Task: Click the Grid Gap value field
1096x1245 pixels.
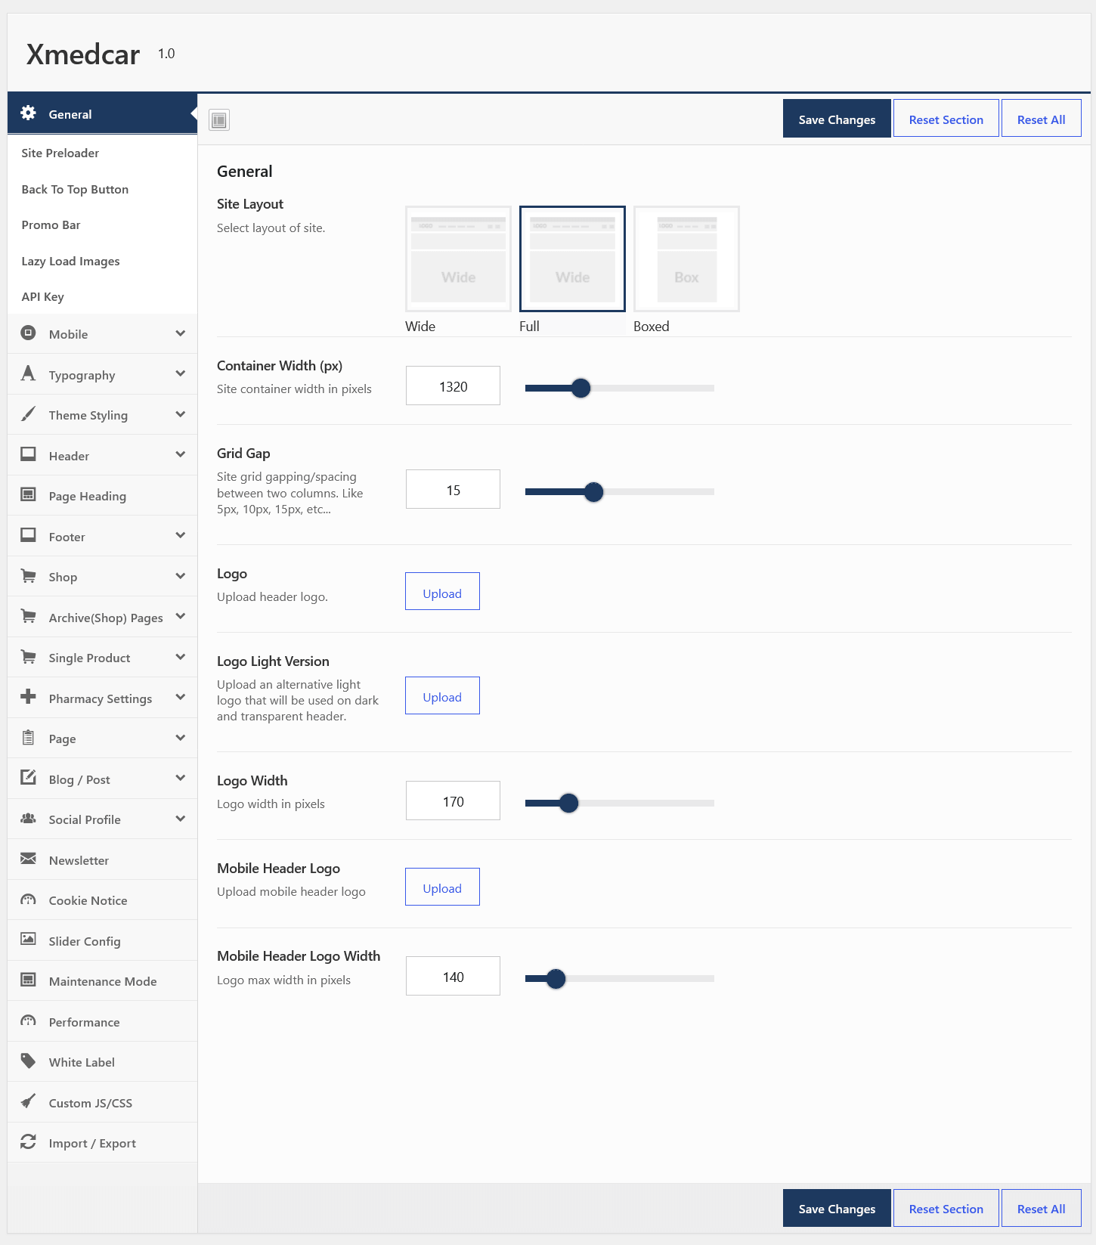Action: (453, 489)
